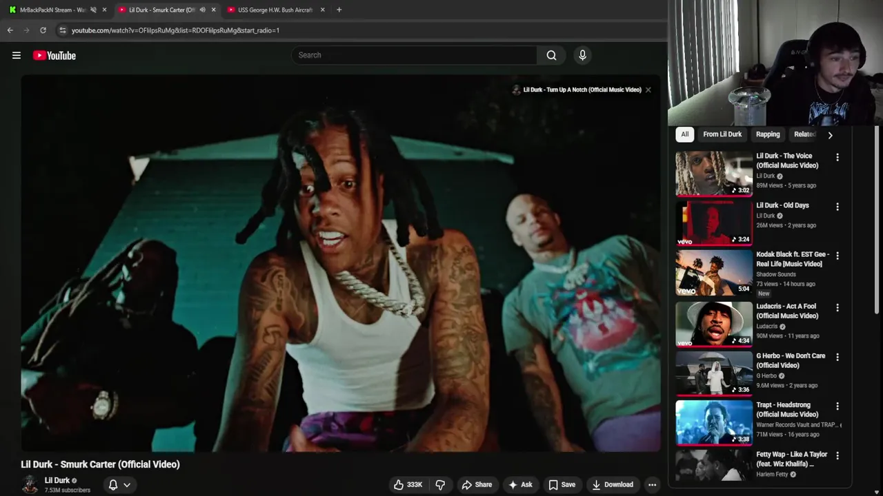The image size is (883, 496).
Task: Open options menu for G Herbo video
Action: (x=837, y=357)
